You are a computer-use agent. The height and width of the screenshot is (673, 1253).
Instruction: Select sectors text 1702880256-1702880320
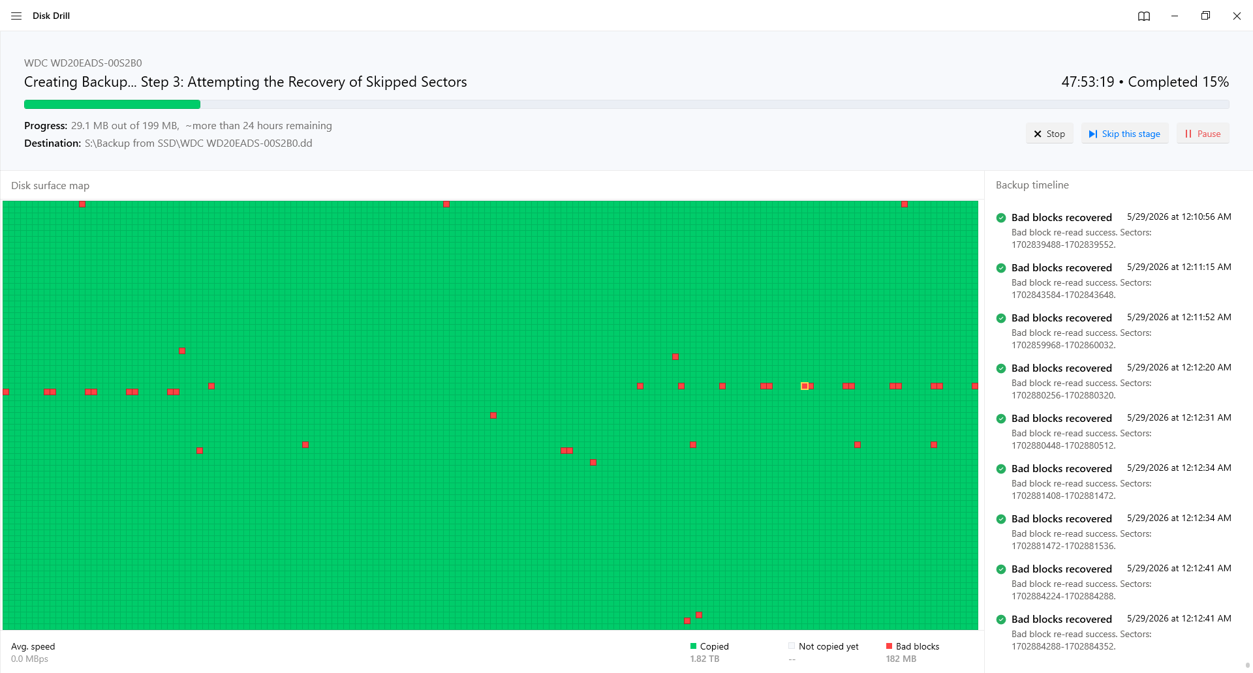click(1063, 395)
